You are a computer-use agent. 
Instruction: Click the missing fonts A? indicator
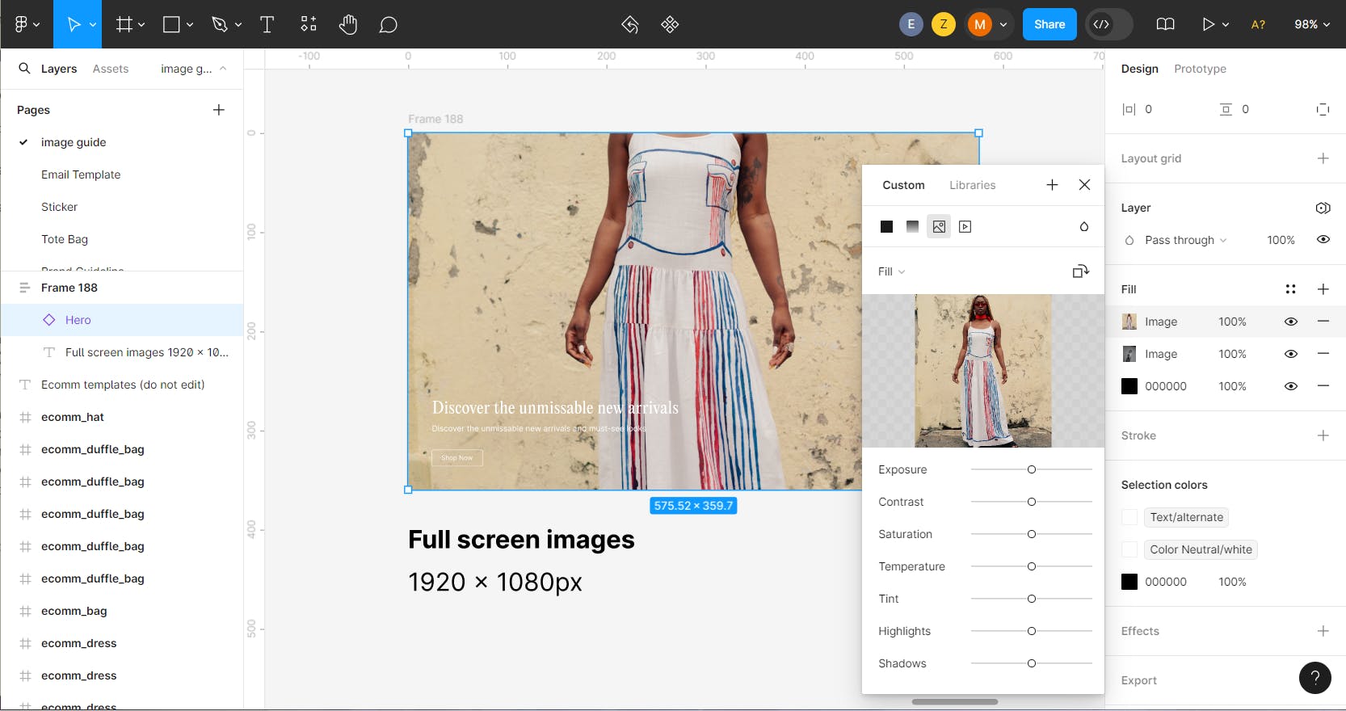pos(1258,24)
